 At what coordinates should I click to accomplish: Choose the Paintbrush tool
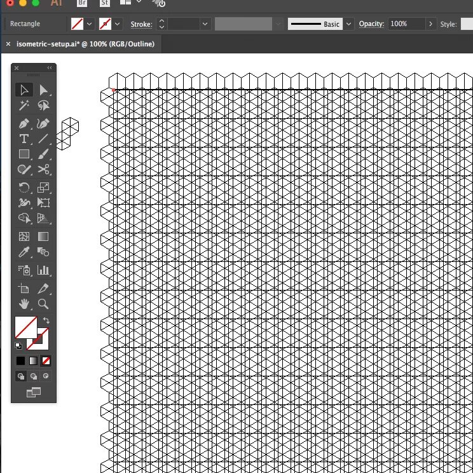[x=43, y=154]
